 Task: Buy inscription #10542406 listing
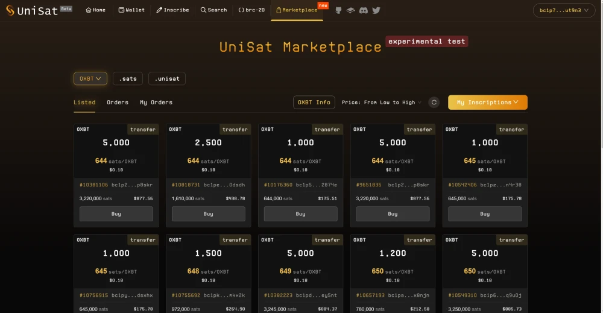pos(485,214)
